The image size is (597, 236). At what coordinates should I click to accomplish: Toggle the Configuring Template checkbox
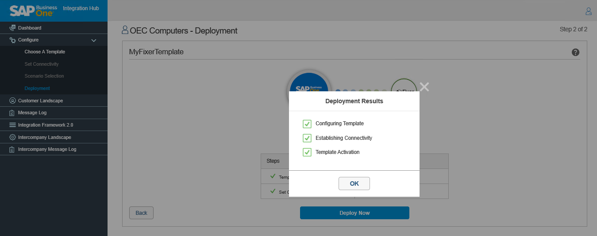(x=307, y=124)
